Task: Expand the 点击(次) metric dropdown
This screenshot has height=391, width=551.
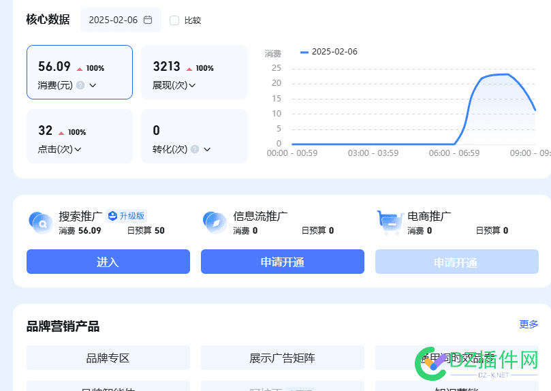Action: [x=78, y=149]
